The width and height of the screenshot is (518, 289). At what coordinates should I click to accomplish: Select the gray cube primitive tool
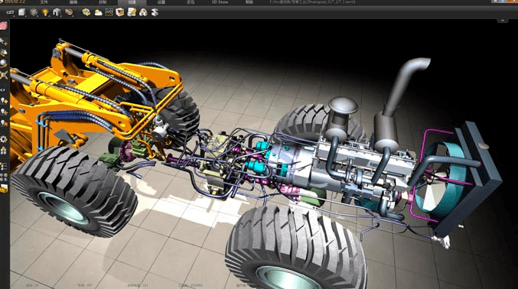click(21, 12)
